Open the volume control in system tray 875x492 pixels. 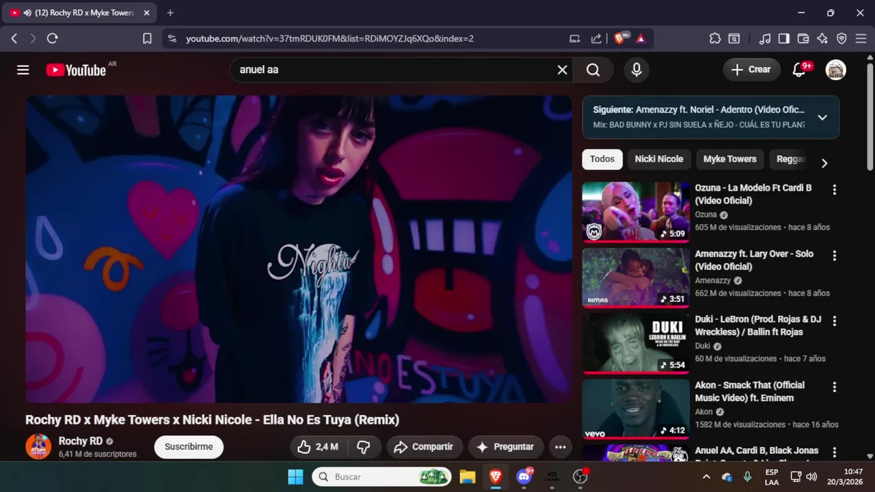coord(811,476)
